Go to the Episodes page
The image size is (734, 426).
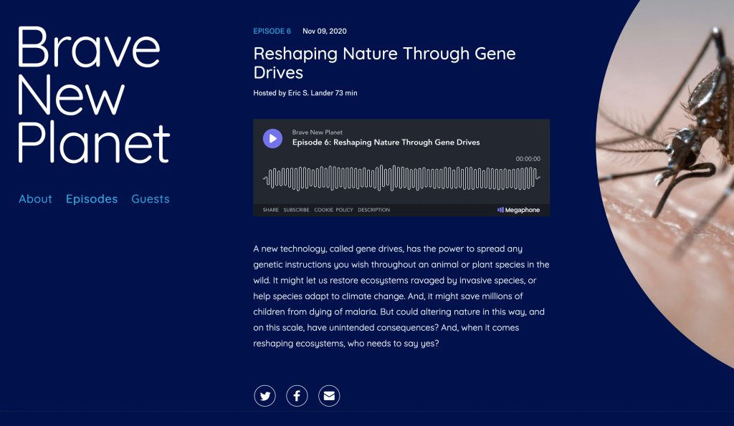pyautogui.click(x=92, y=199)
